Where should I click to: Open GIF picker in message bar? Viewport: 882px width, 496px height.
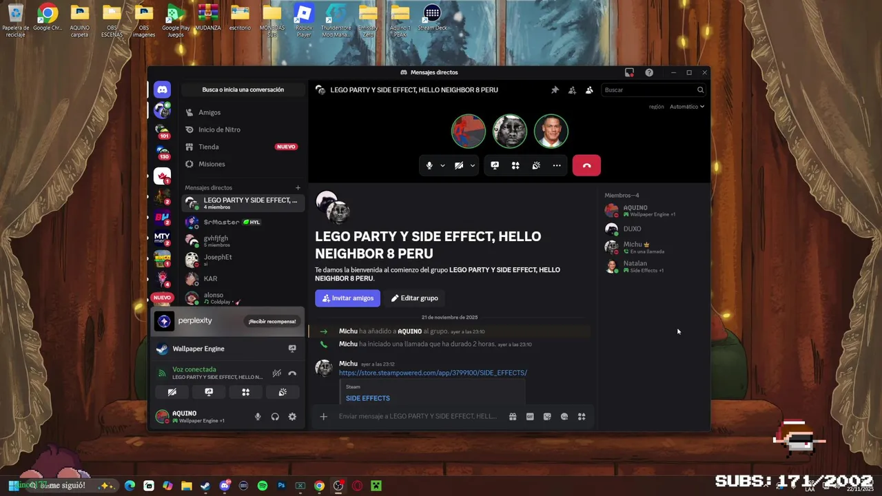pos(530,417)
